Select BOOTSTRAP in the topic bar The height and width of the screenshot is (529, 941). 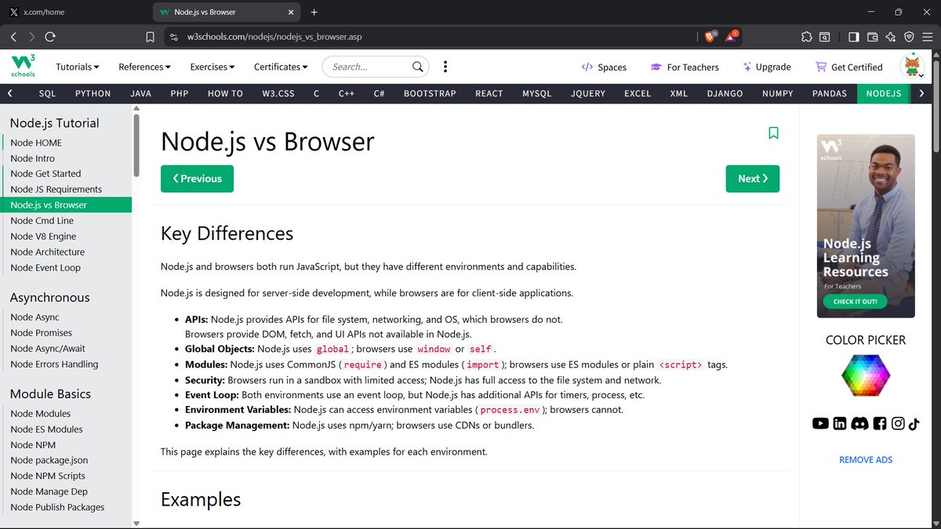point(430,93)
